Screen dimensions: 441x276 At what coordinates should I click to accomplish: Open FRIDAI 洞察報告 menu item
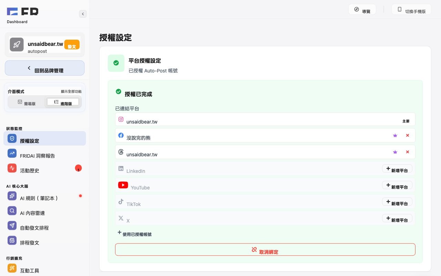click(x=45, y=153)
